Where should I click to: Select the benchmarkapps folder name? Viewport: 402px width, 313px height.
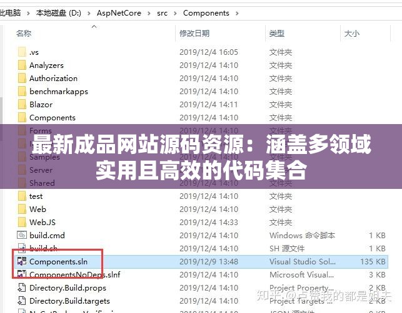click(x=59, y=91)
